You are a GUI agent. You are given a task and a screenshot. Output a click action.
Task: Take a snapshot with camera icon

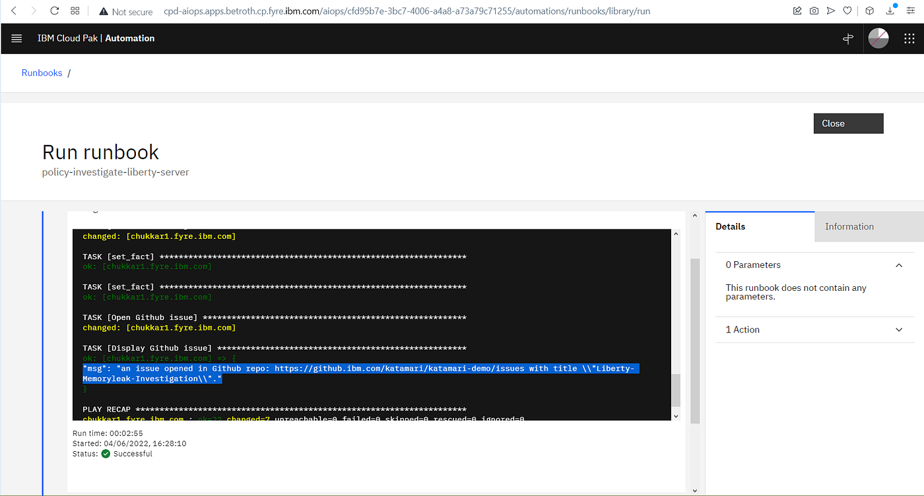pos(814,11)
